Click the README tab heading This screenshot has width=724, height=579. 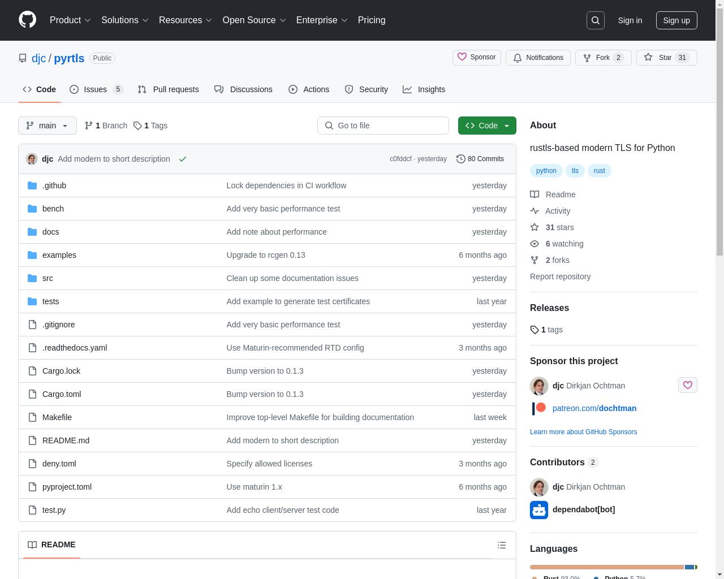51,545
